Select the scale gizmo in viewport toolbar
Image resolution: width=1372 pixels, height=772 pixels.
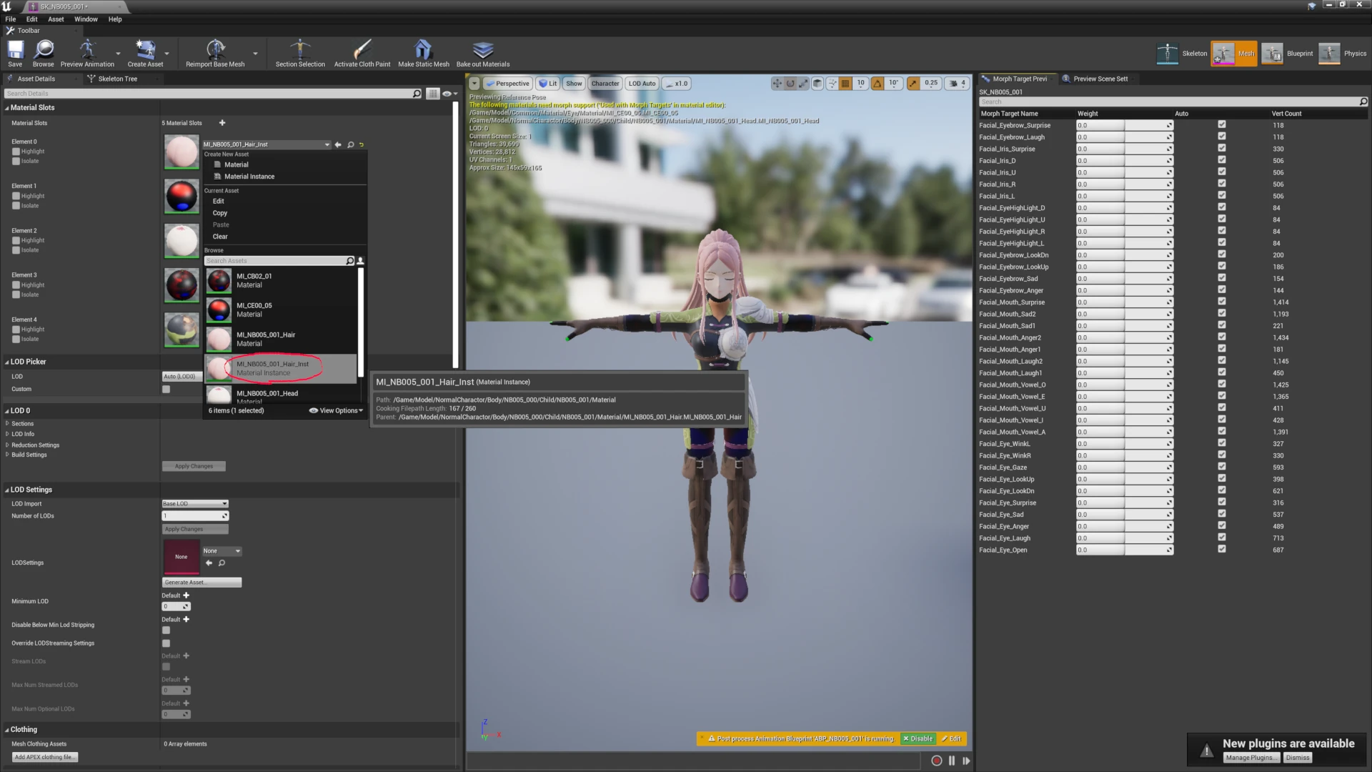tap(803, 84)
